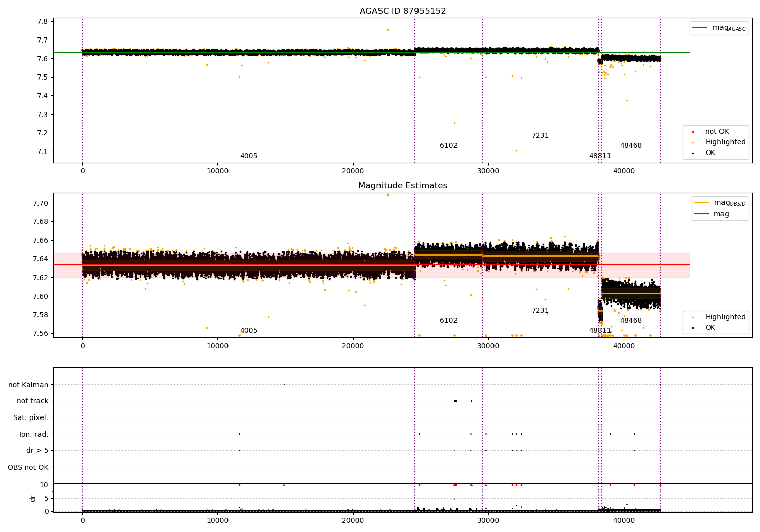Click obsid label 48811 in the top plot
Screen dimensions: 760x532
(x=600, y=156)
